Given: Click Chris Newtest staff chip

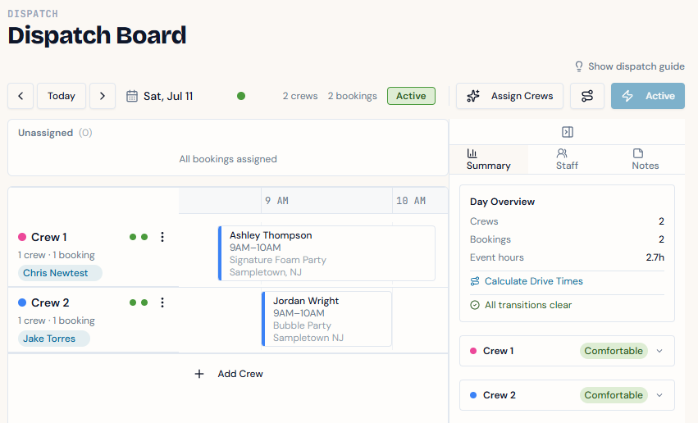Looking at the screenshot, I should [60, 273].
